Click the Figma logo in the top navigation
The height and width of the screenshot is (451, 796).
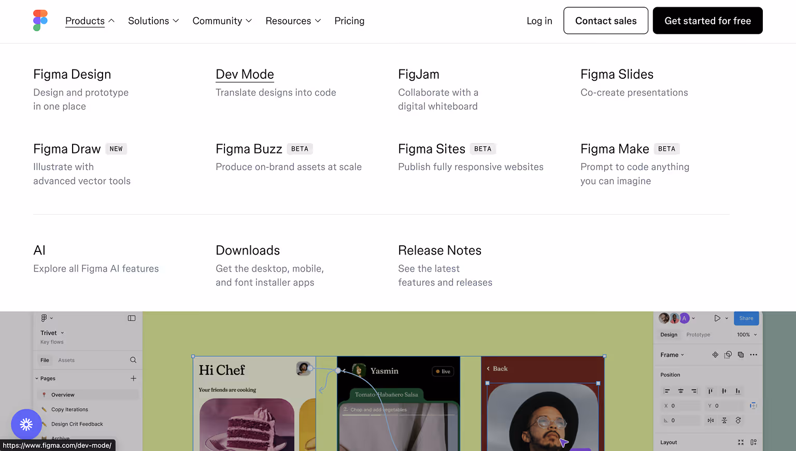coord(40,21)
